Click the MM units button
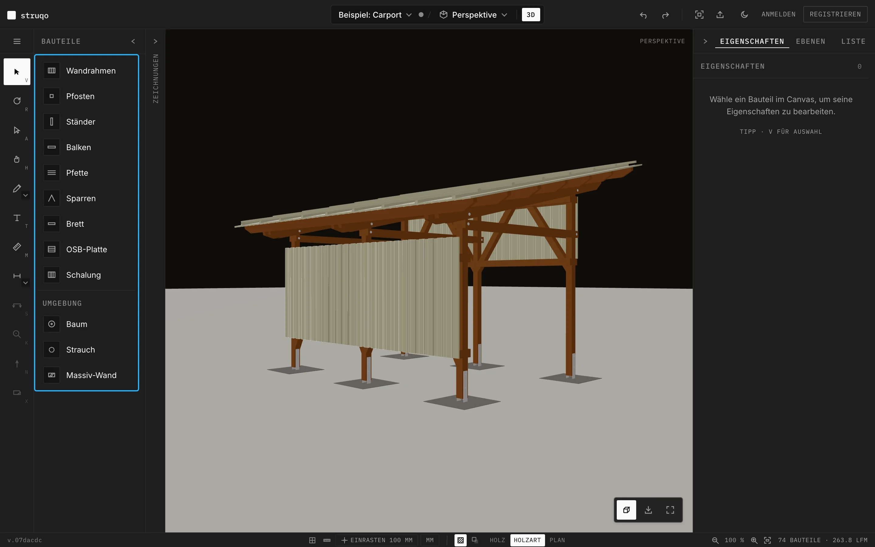This screenshot has height=547, width=875. 430,540
